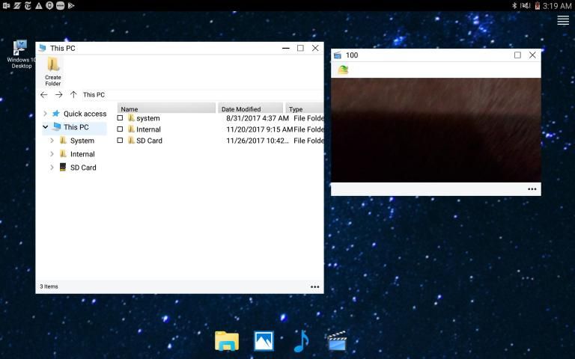Open the hamburger menu at top right

pos(563,21)
